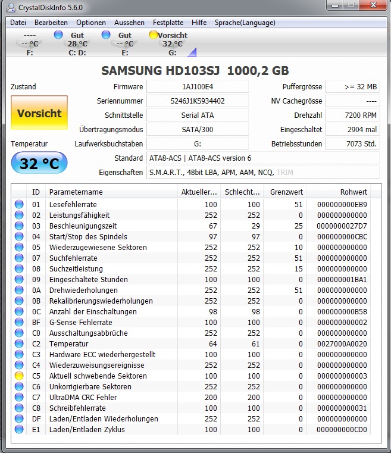Click the status icon for Ausschaltungsabbrüche
Viewport: 391px width, 453px height.
coord(19,333)
